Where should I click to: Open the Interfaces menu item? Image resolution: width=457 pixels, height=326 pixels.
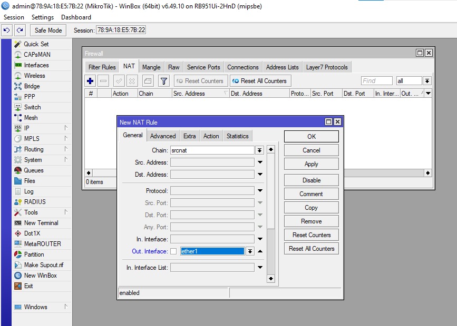coord(42,65)
